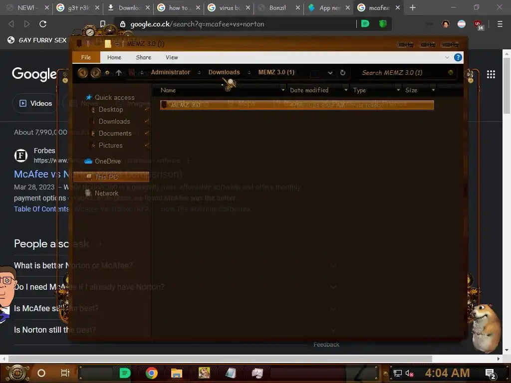This screenshot has width=511, height=383.
Task: Select Documents in navigation pane
Action: click(x=115, y=134)
